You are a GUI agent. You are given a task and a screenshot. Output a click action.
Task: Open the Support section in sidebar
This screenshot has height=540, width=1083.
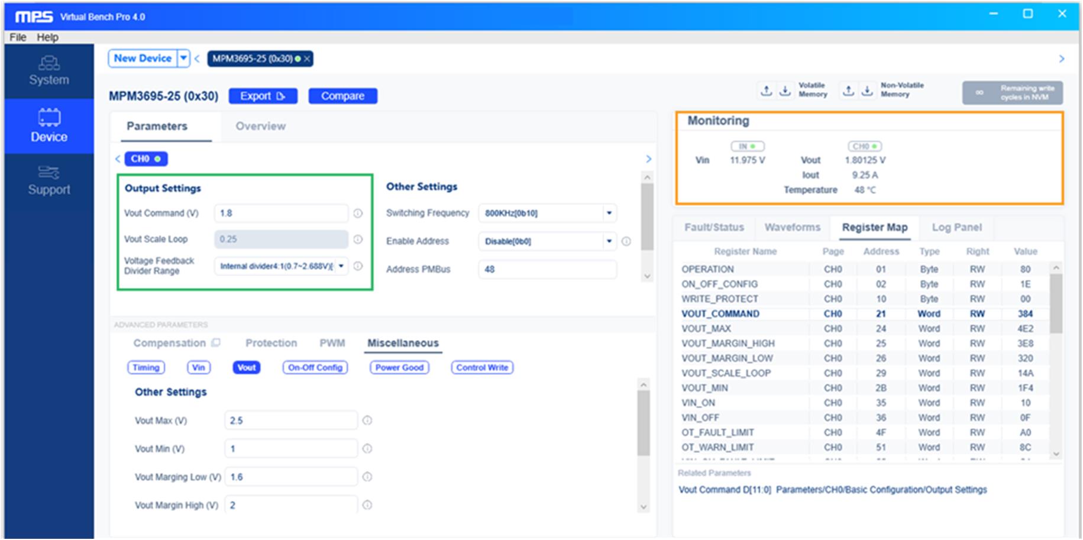point(49,180)
